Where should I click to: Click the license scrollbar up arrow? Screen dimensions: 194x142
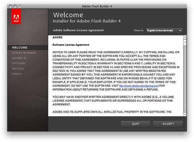point(185,37)
